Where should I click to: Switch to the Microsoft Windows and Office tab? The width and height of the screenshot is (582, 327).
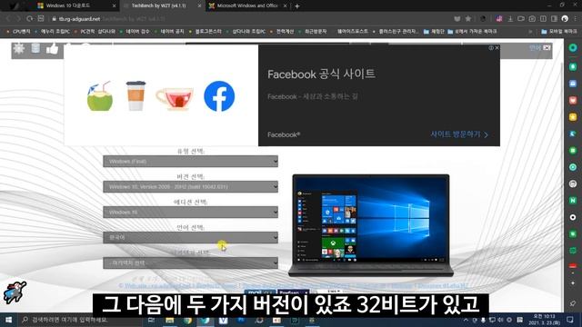click(247, 5)
